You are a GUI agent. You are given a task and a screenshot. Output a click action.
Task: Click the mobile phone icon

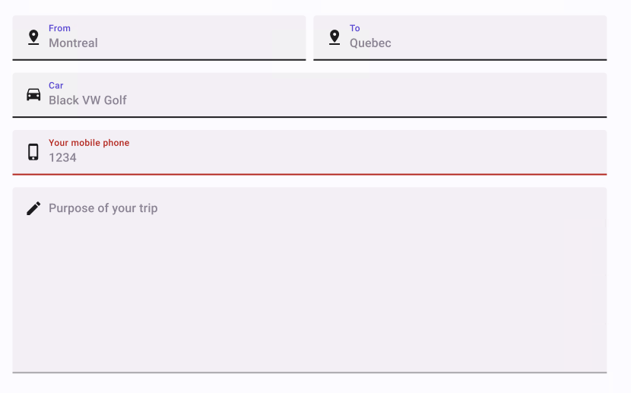point(33,152)
